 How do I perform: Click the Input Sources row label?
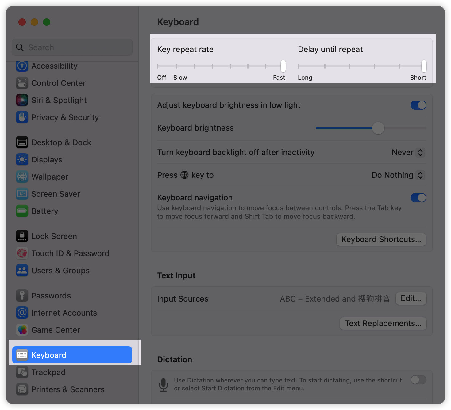coord(183,299)
